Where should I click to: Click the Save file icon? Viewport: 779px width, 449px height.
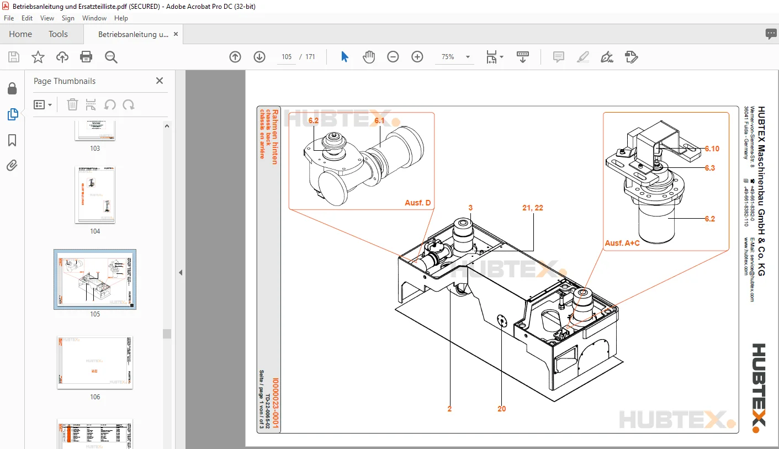[14, 57]
